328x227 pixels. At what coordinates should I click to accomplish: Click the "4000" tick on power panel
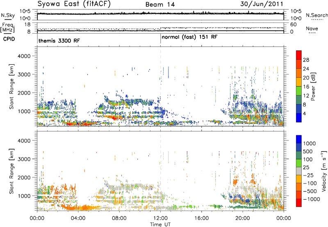24,56
